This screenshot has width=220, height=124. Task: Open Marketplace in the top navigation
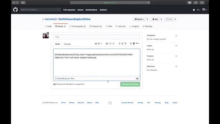(x=91, y=10)
